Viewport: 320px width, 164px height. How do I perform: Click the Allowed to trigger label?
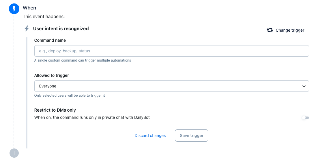click(x=52, y=75)
